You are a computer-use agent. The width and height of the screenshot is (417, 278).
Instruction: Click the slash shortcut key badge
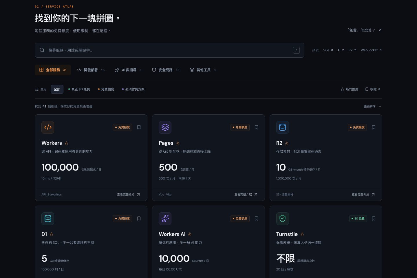pyautogui.click(x=296, y=50)
